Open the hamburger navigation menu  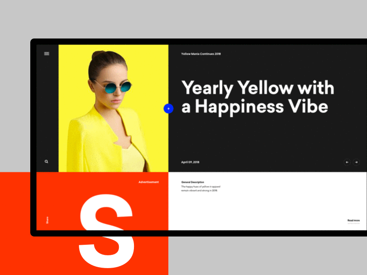[46, 54]
